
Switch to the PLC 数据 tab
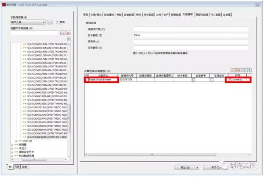click(x=216, y=15)
